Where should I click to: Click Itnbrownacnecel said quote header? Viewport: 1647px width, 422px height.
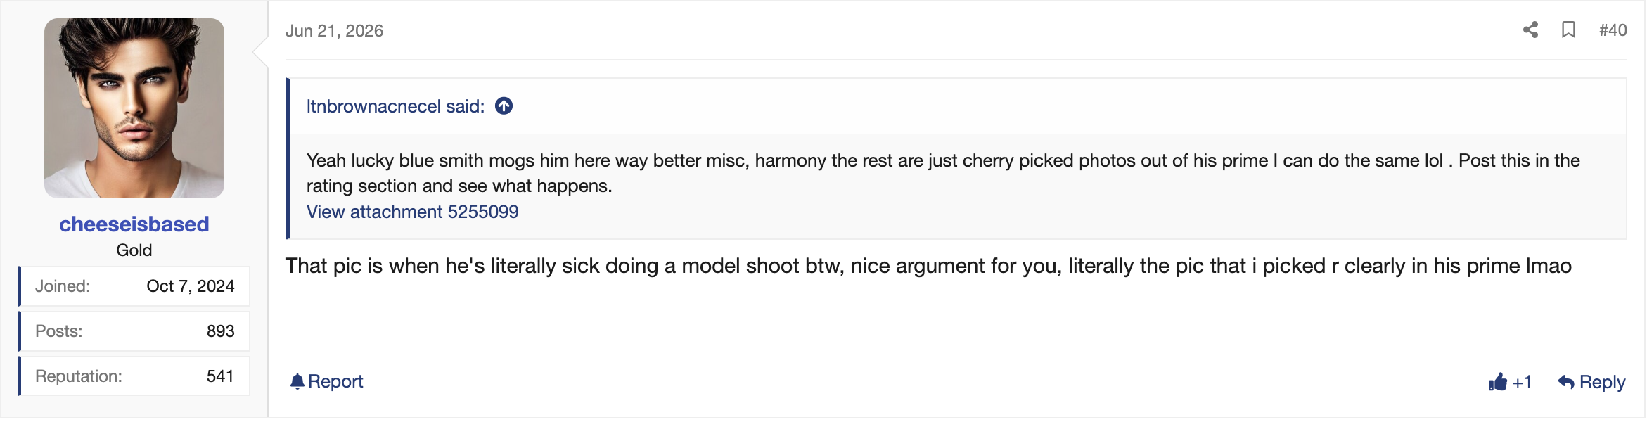click(x=395, y=106)
